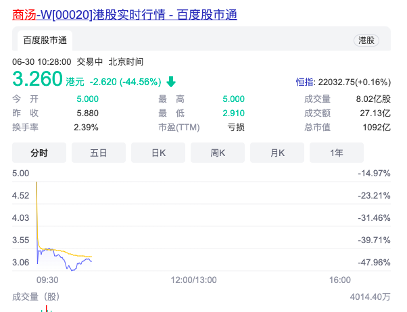
Task: Click the yellow average price line
Action: click(x=65, y=252)
